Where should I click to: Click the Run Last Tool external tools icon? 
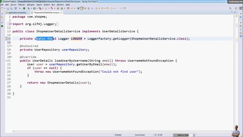[x=40, y=8]
